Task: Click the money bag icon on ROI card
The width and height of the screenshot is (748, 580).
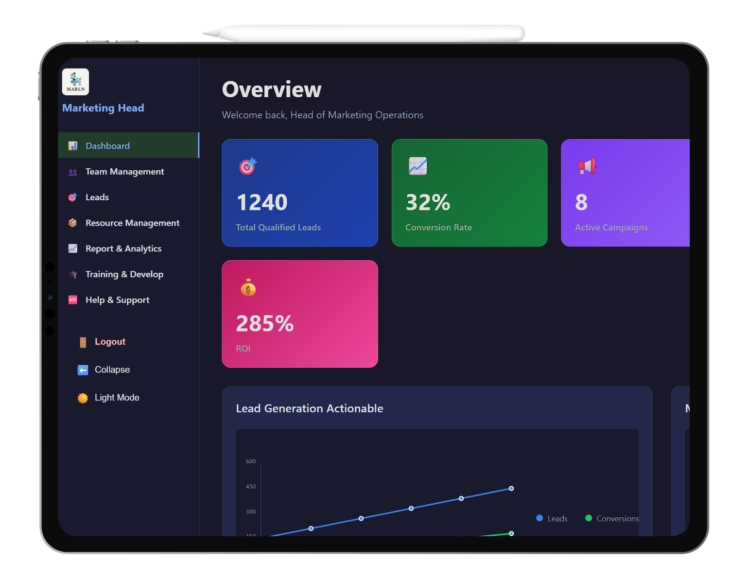Action: click(x=248, y=288)
